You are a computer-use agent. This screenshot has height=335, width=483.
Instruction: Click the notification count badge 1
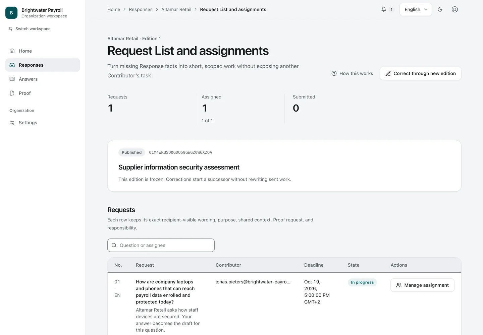coord(391,9)
